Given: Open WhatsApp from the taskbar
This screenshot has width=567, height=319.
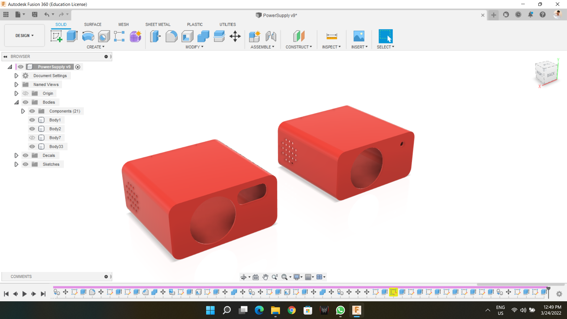Looking at the screenshot, I should click(x=340, y=310).
